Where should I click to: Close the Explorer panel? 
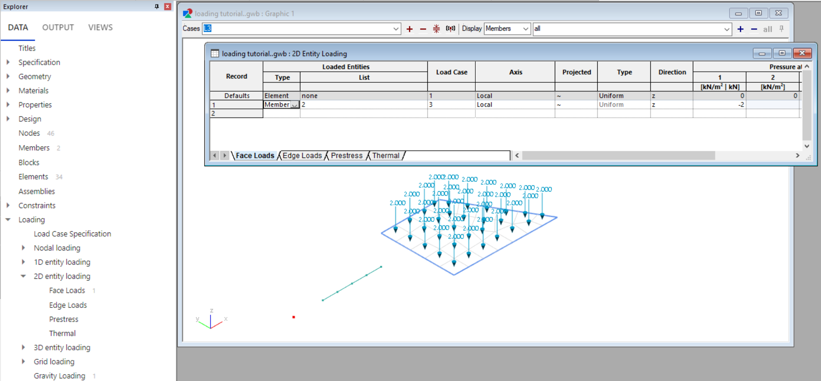click(x=168, y=7)
